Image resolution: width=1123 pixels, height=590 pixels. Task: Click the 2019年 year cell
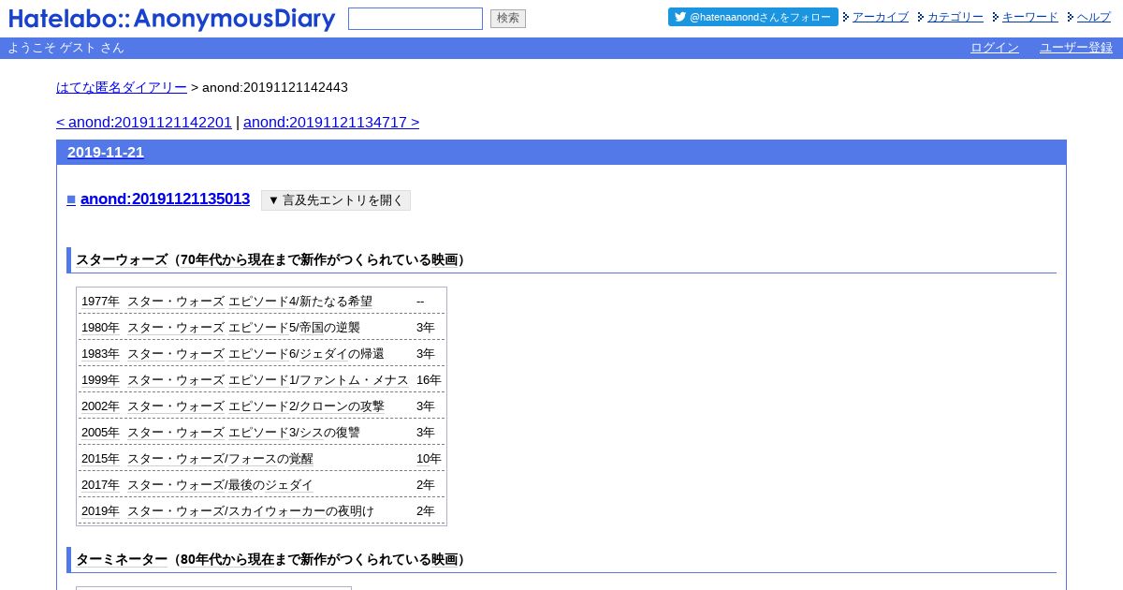101,511
